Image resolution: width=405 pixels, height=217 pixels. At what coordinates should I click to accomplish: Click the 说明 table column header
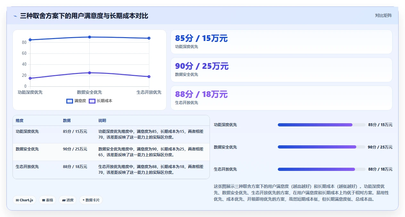click(x=102, y=121)
